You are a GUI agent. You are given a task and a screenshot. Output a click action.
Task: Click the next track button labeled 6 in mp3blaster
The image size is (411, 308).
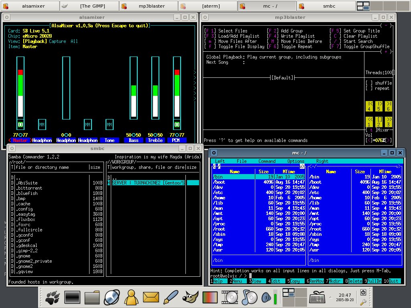[x=389, y=106]
